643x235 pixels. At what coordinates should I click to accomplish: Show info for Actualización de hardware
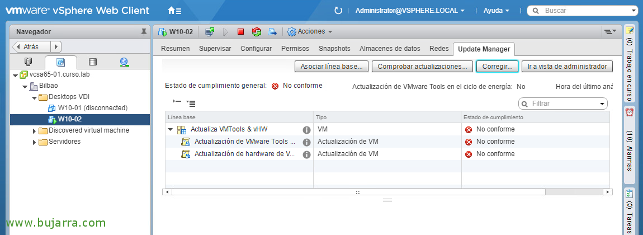306,154
